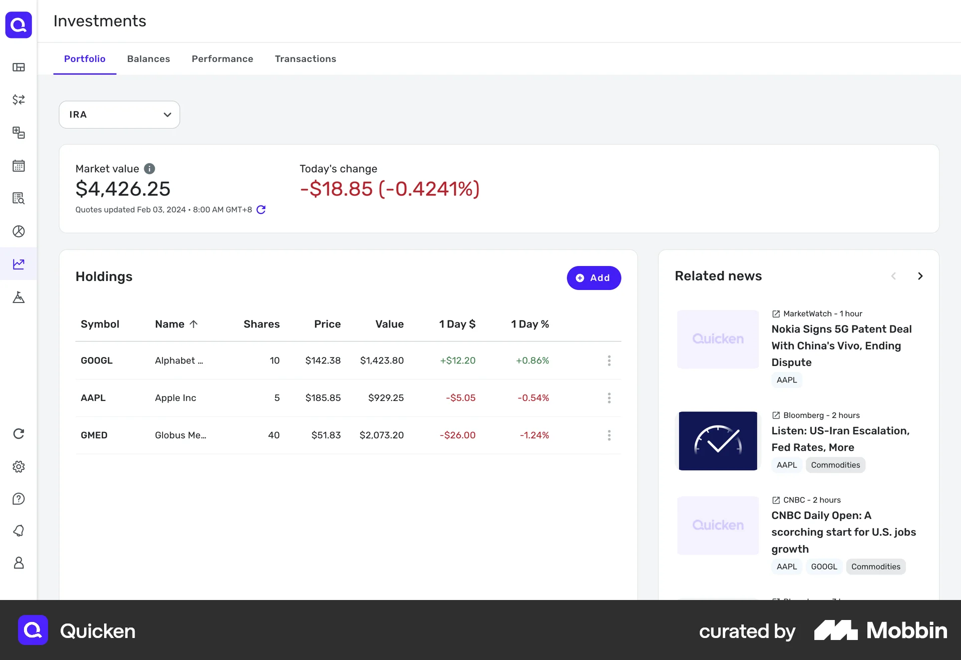Click Bloomberg article checkmark thumbnail
This screenshot has height=660, width=961.
[718, 440]
